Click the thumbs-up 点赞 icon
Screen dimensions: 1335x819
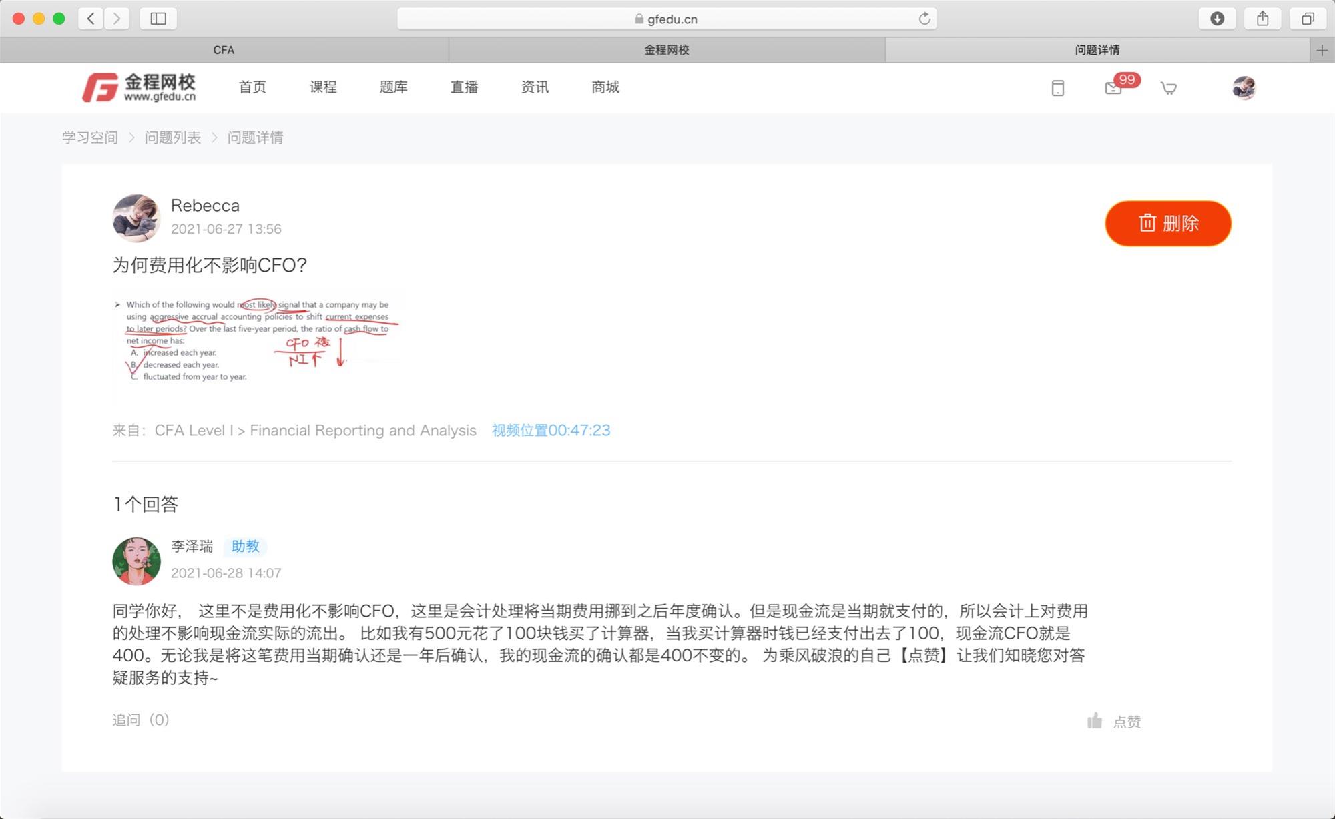[x=1095, y=720]
